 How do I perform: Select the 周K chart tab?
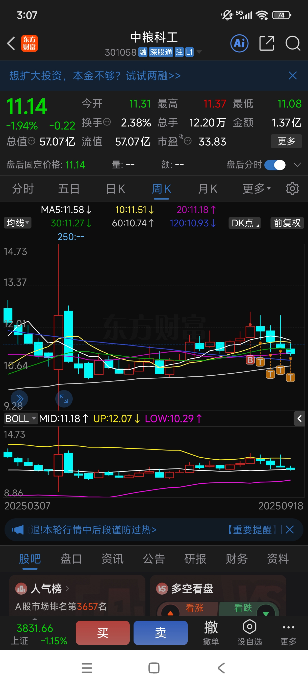[162, 189]
